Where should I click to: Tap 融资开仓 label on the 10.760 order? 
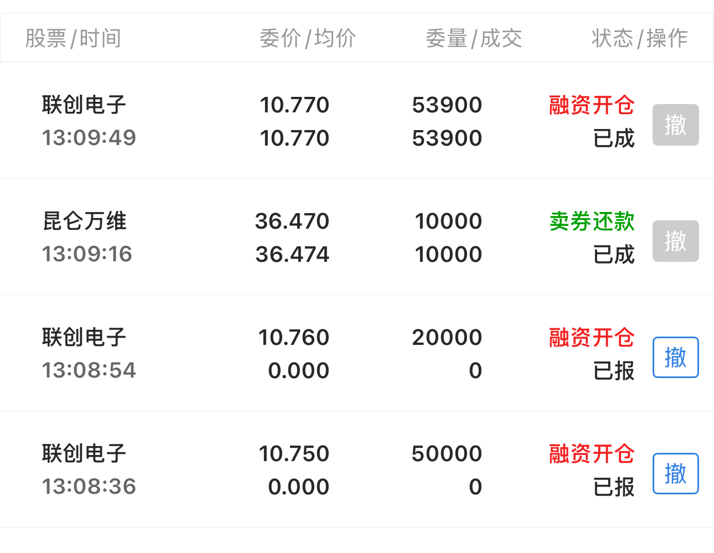click(x=592, y=337)
